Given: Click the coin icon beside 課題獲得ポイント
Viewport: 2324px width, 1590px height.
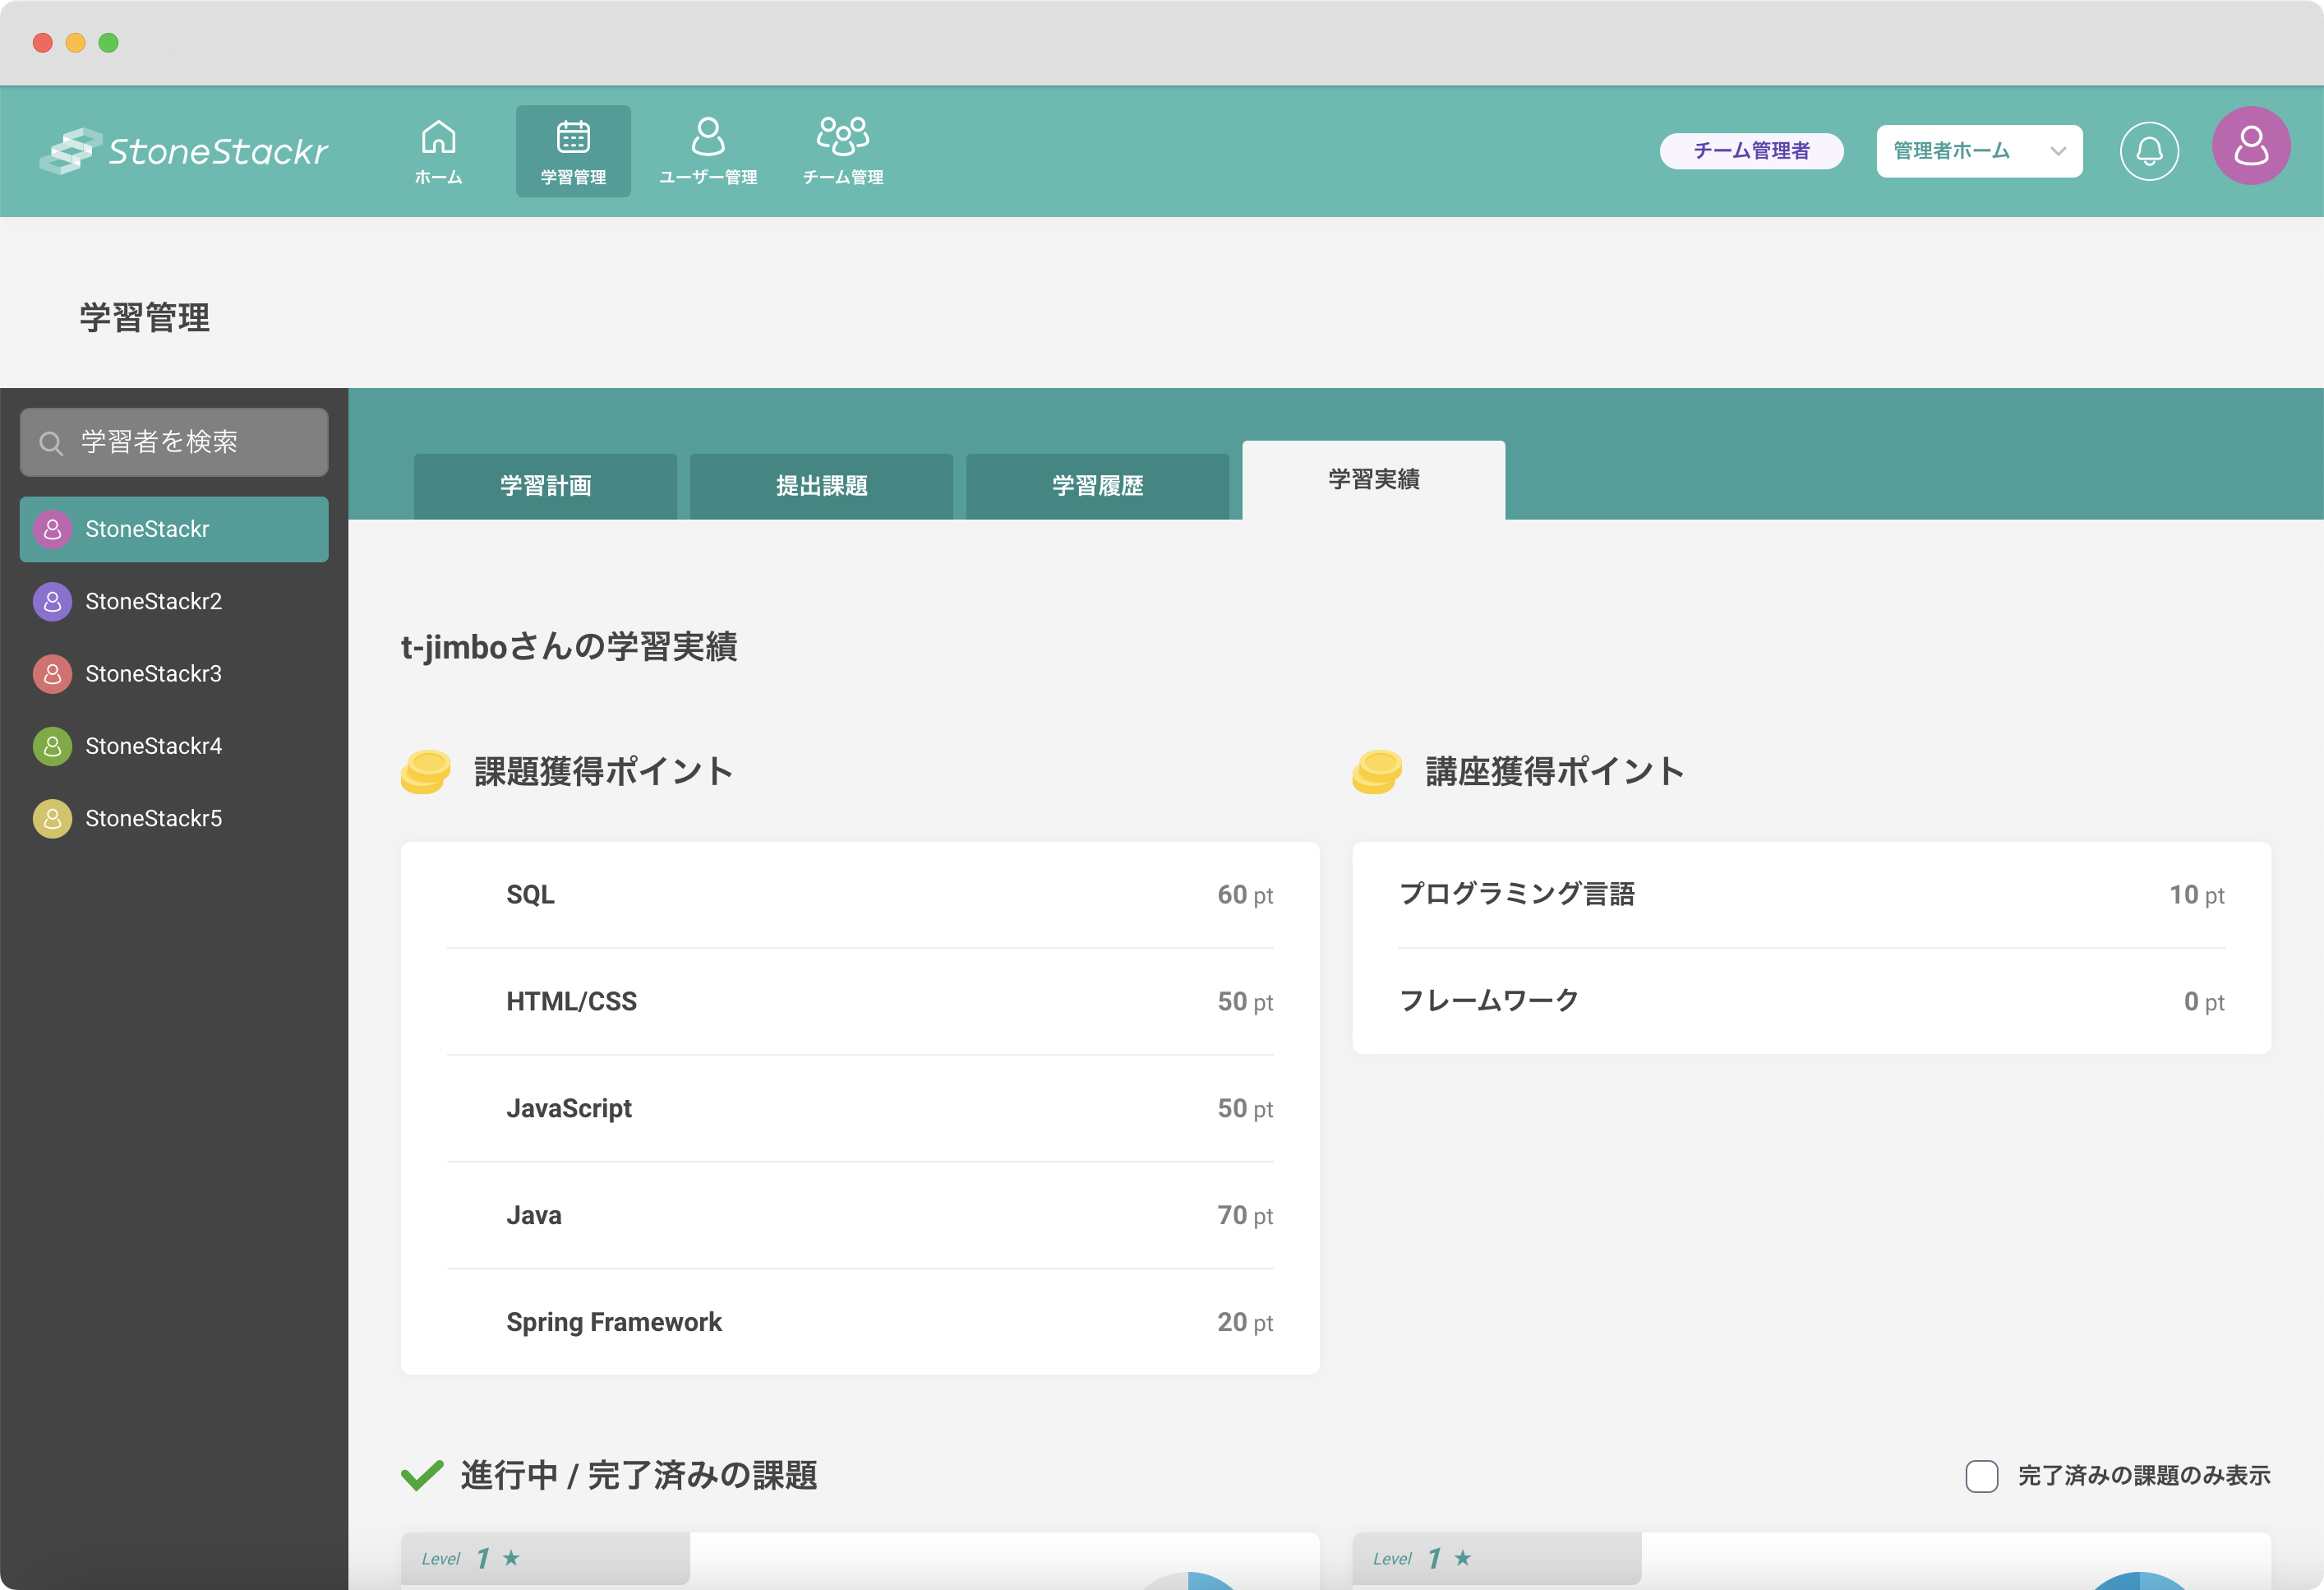Looking at the screenshot, I should point(426,771).
